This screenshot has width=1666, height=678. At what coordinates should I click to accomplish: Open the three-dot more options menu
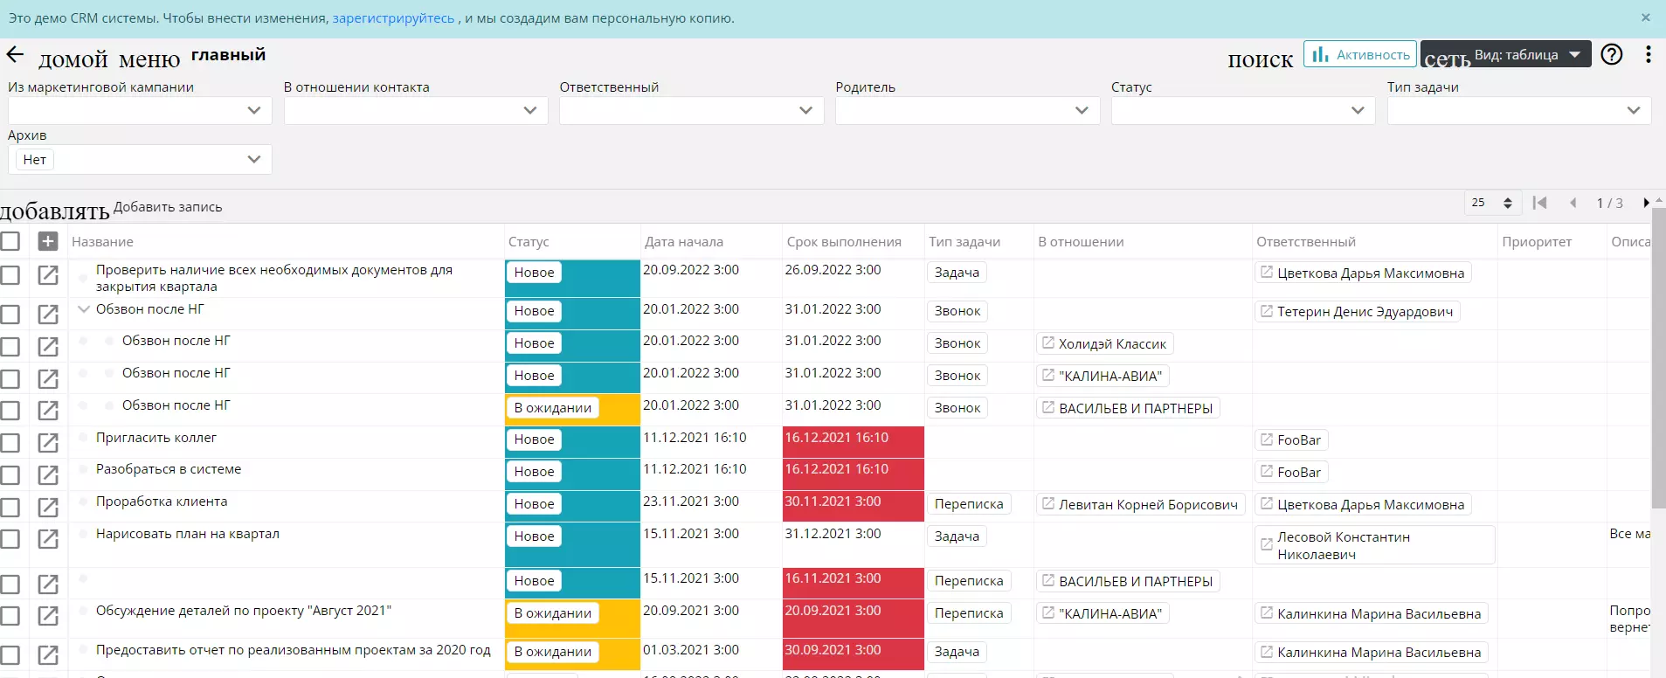[1649, 55]
